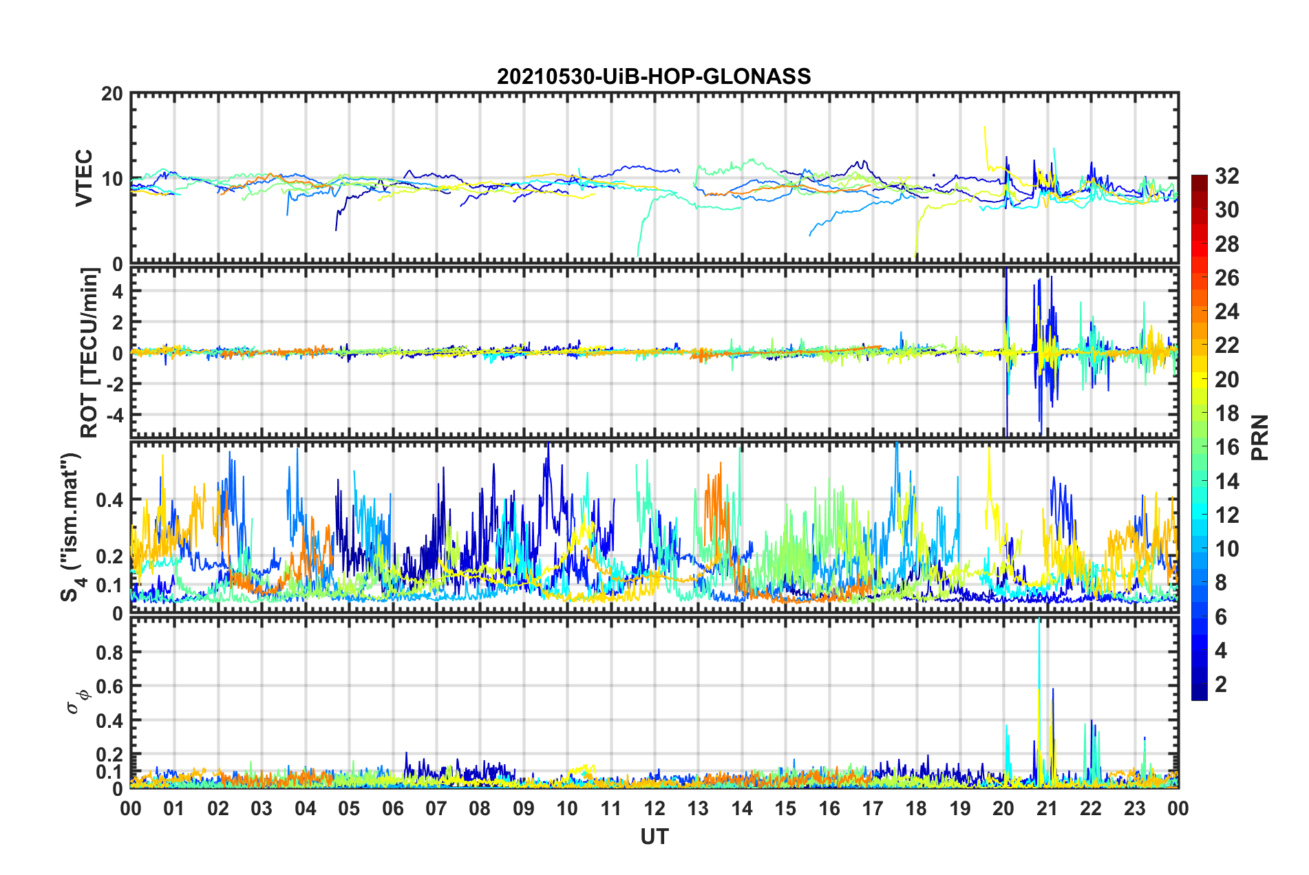
Task: Select the 26 tick on PRN colorbar
Action: pos(1226,277)
